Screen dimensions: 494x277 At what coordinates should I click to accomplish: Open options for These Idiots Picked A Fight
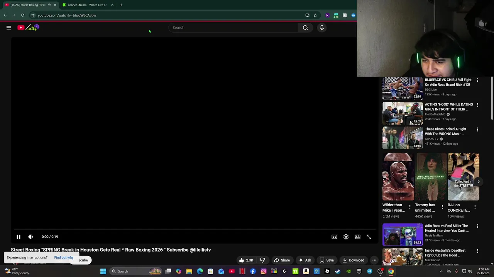coord(477,129)
